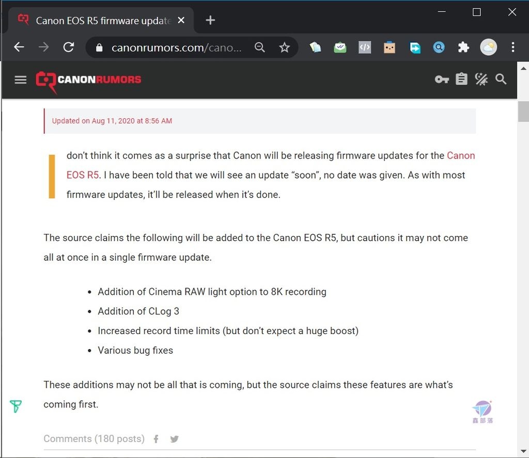Viewport: 529px width, 458px height.
Task: Click the browser forward arrow
Action: (x=43, y=47)
